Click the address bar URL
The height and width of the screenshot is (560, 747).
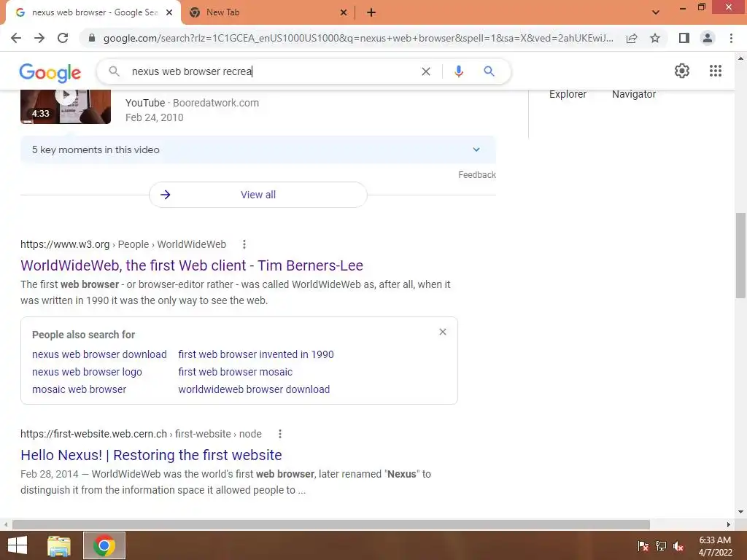tap(358, 38)
